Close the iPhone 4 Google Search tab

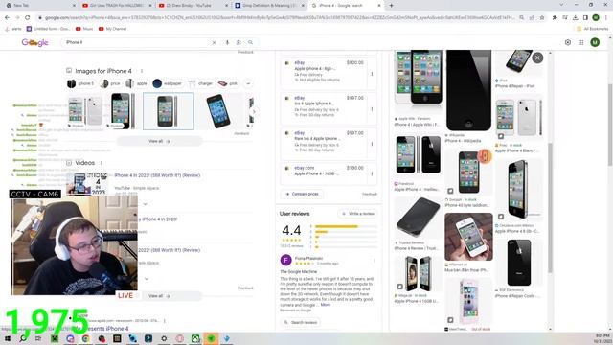pos(379,6)
